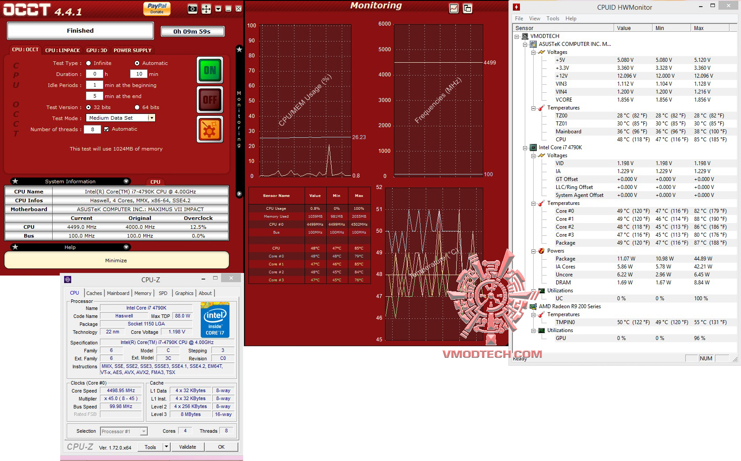Click the round arrow below Monitoring sidebar
Screen dimensions: 741x461
tap(239, 194)
